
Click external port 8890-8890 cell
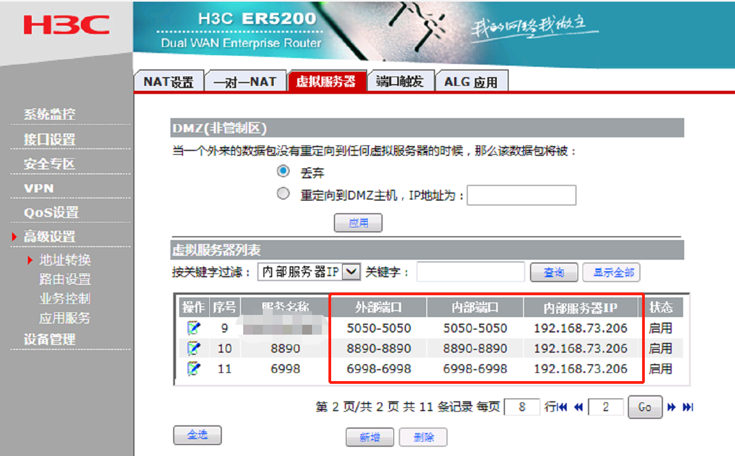[379, 348]
